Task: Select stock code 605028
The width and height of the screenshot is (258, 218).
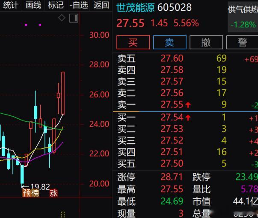Action: pyautogui.click(x=175, y=7)
